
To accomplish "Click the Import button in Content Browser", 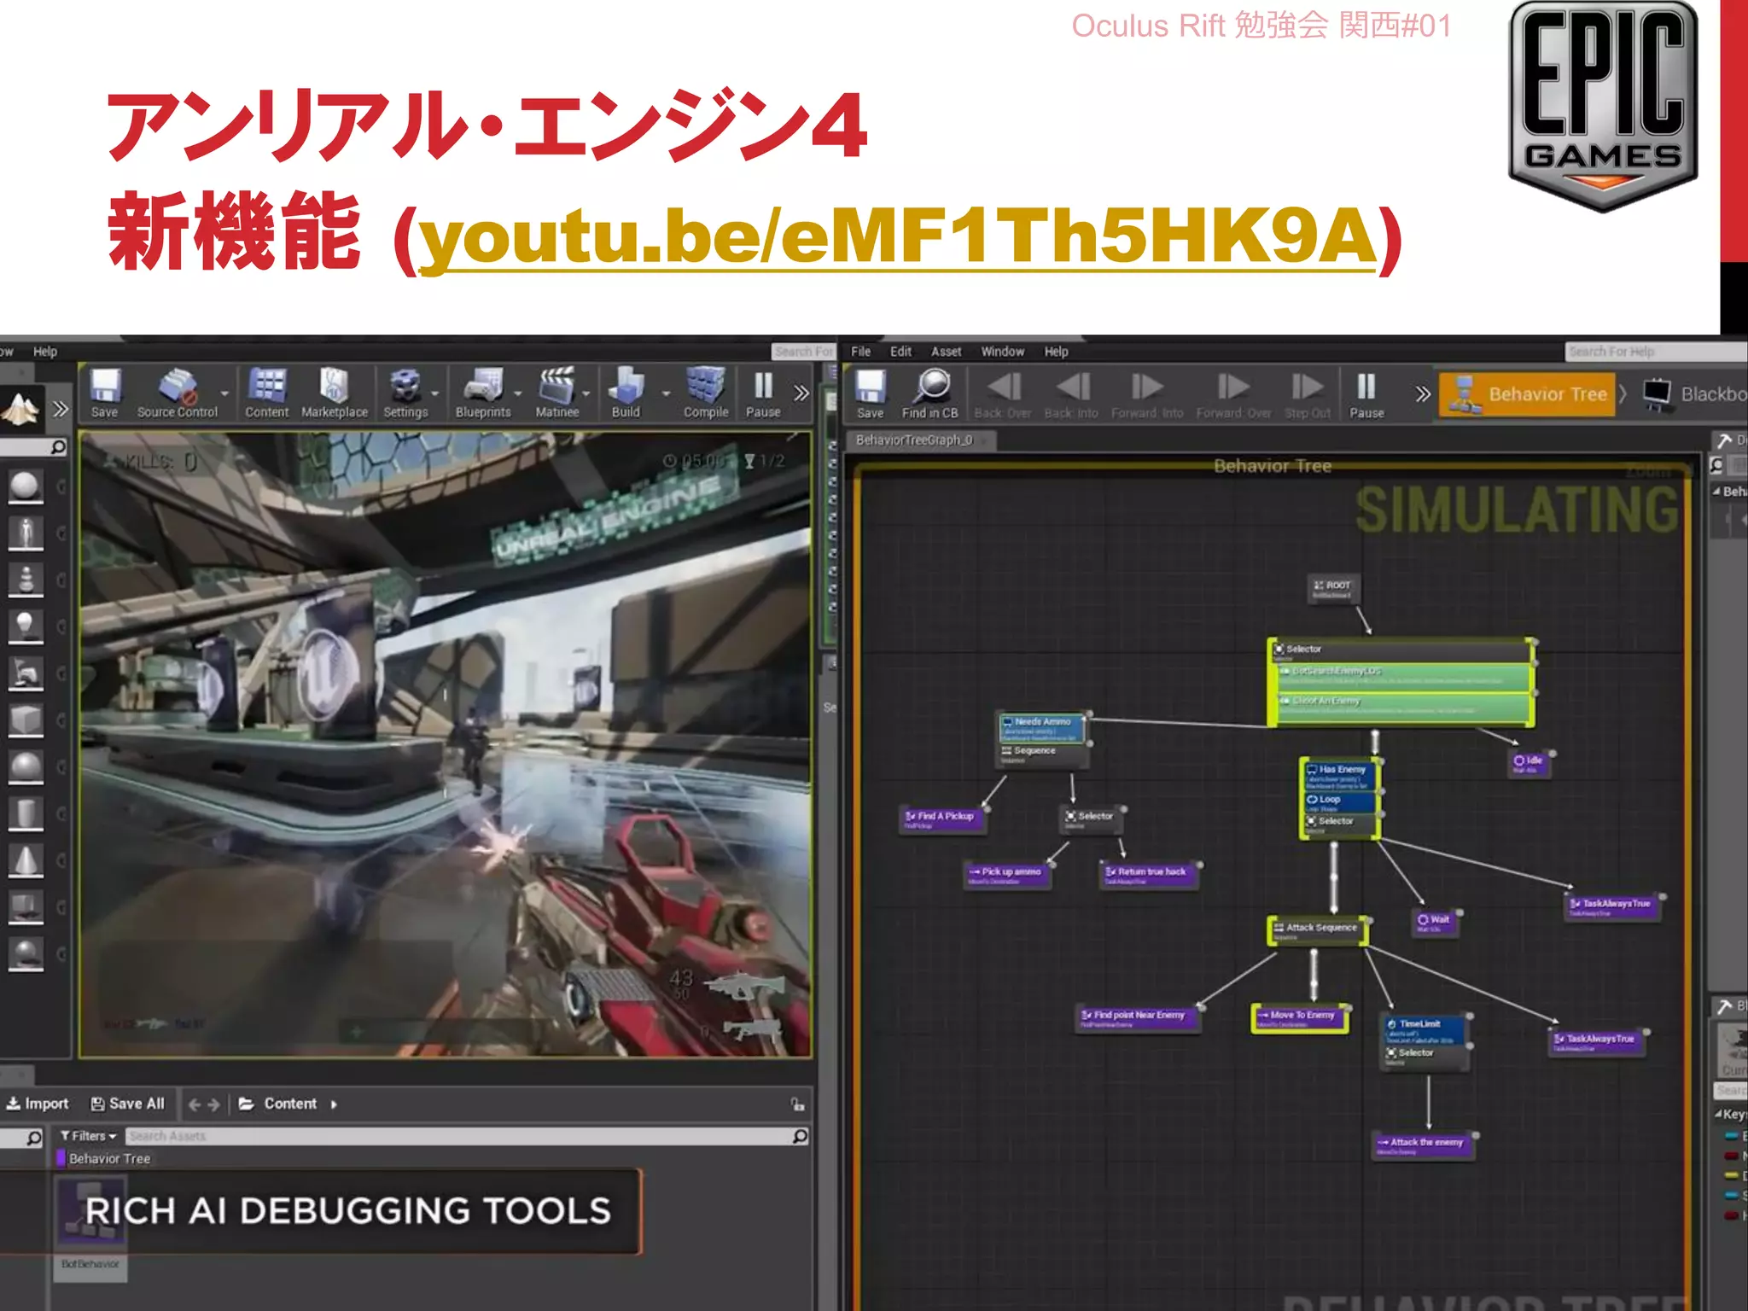I will pyautogui.click(x=38, y=1104).
